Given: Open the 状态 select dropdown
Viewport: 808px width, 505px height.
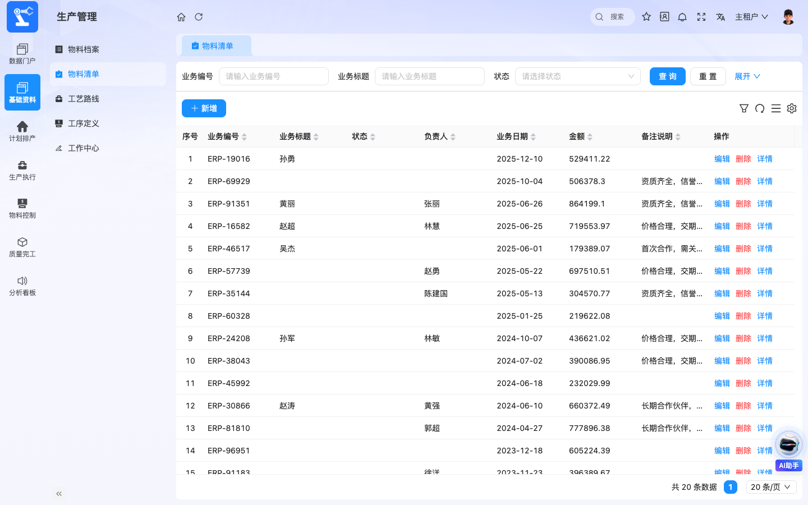Looking at the screenshot, I should click(x=577, y=76).
